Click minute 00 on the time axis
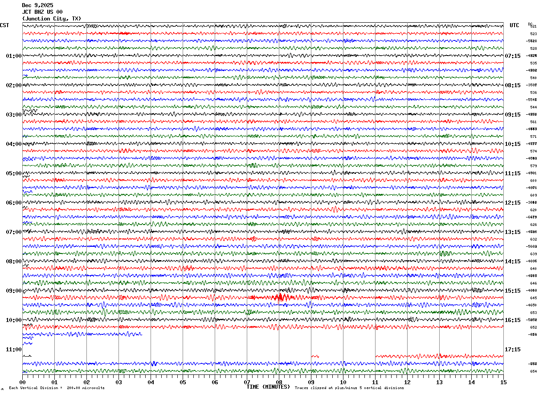 click(22, 382)
